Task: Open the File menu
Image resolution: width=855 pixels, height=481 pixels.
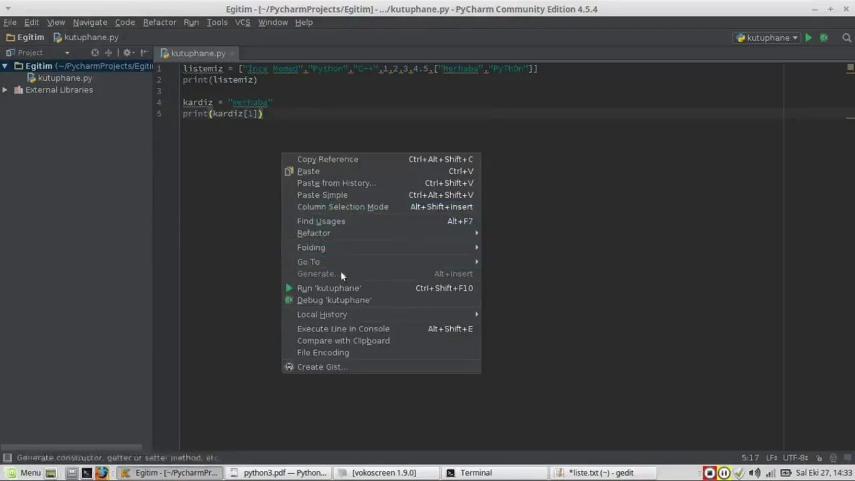Action: pyautogui.click(x=10, y=22)
